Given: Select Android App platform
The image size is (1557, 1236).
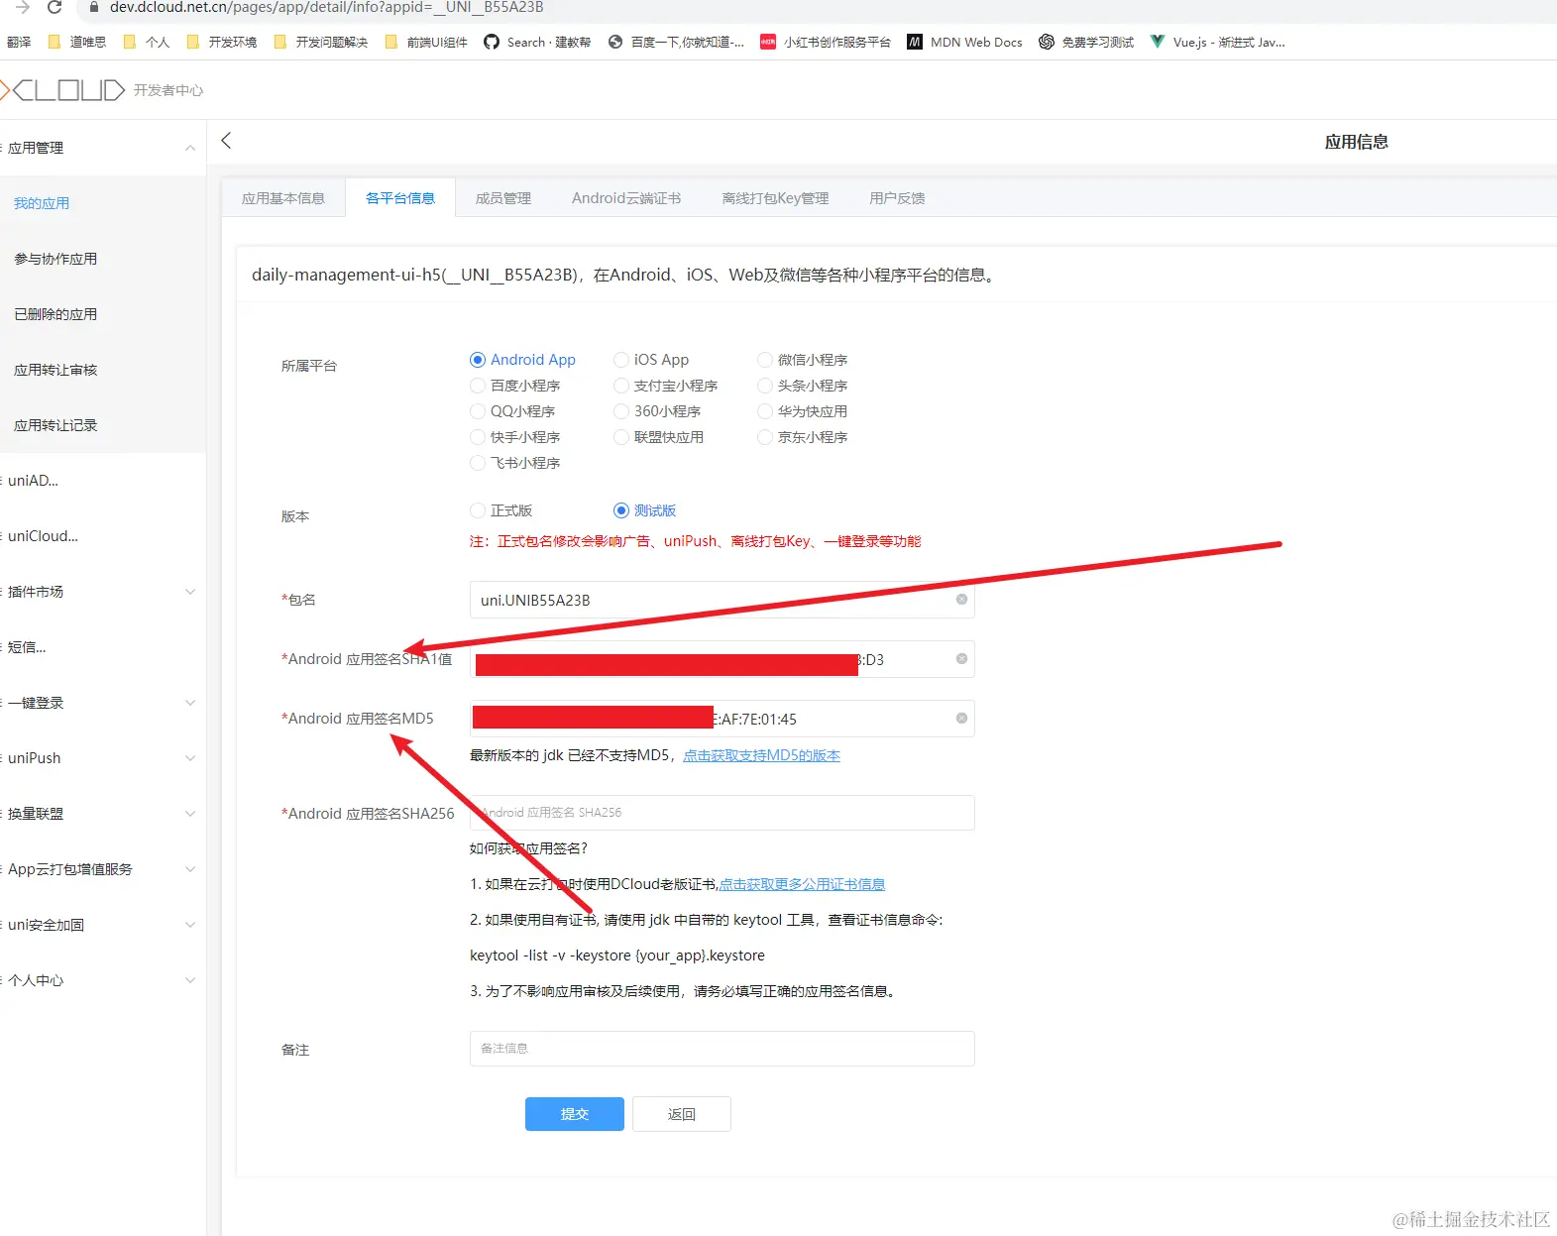Looking at the screenshot, I should (x=522, y=360).
